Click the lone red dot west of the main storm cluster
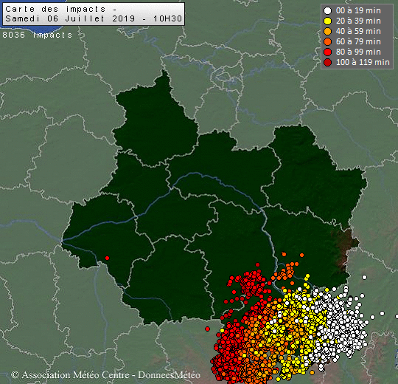Image resolution: width=398 pixels, height=384 pixels. tap(207, 329)
